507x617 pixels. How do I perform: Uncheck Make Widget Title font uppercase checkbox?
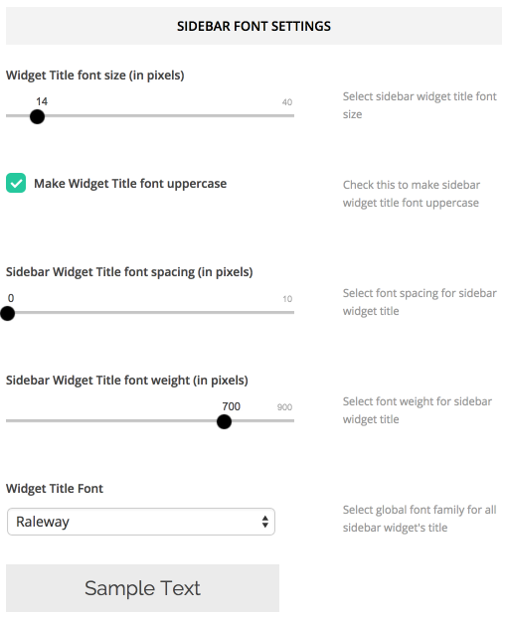(16, 183)
